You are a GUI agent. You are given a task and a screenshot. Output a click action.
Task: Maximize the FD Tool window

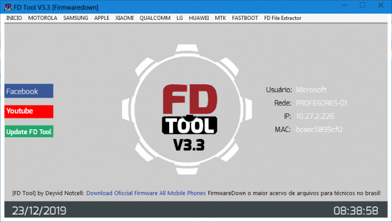pos(363,5)
